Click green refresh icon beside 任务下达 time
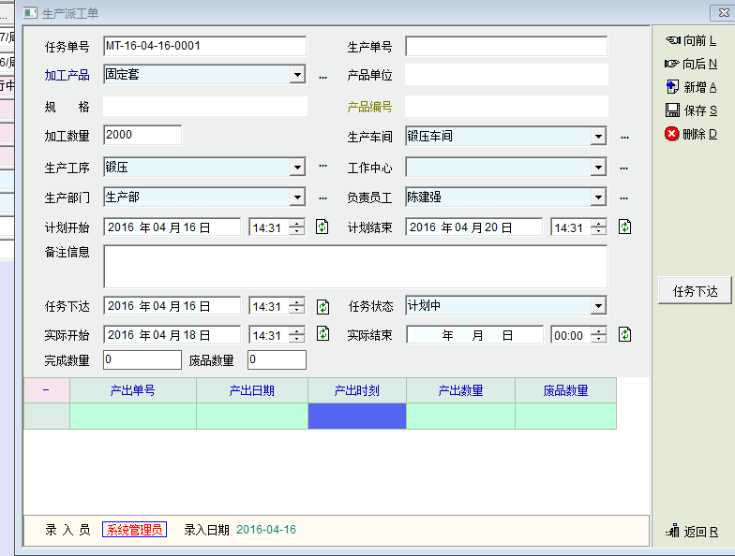 click(322, 306)
